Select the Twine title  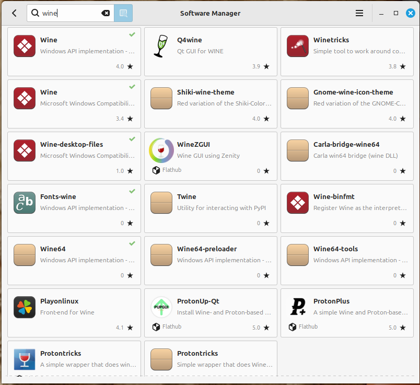coord(186,196)
